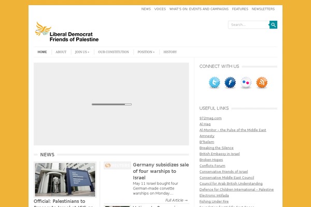This screenshot has width=311, height=207.
Task: Visit the Al Haq link
Action: (205, 124)
